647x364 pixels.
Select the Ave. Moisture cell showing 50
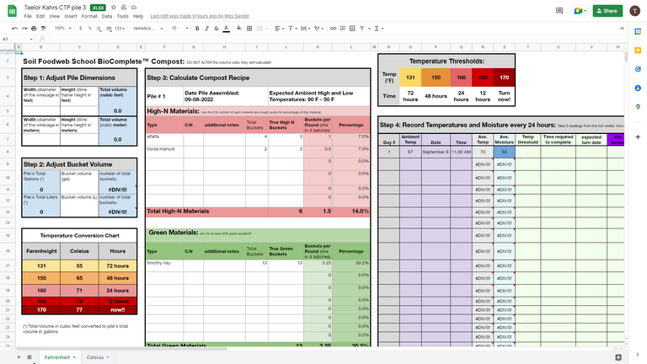pyautogui.click(x=504, y=153)
